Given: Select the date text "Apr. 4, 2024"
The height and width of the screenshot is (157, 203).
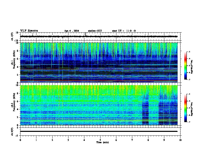Looking at the screenshot, I should click(72, 31).
